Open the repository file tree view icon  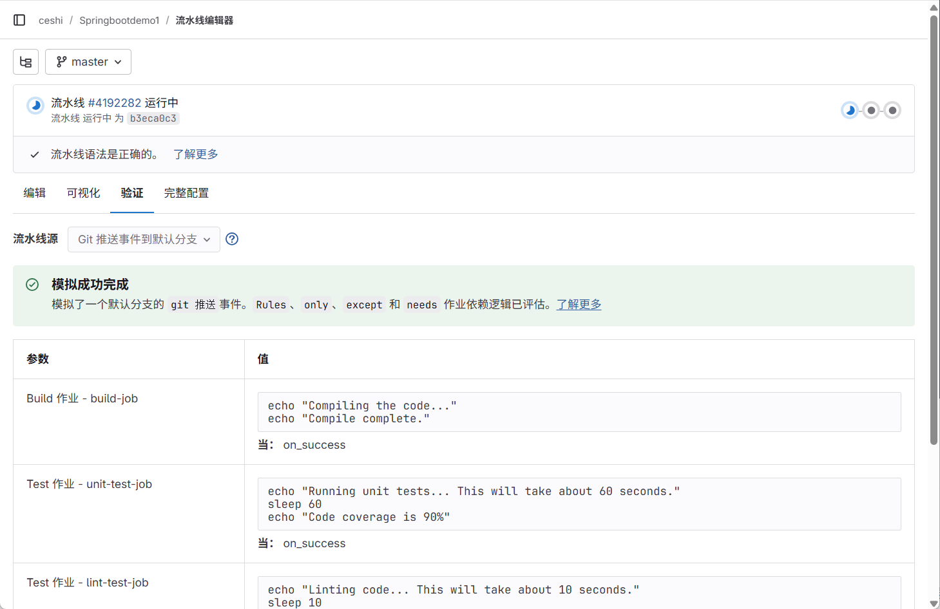25,61
